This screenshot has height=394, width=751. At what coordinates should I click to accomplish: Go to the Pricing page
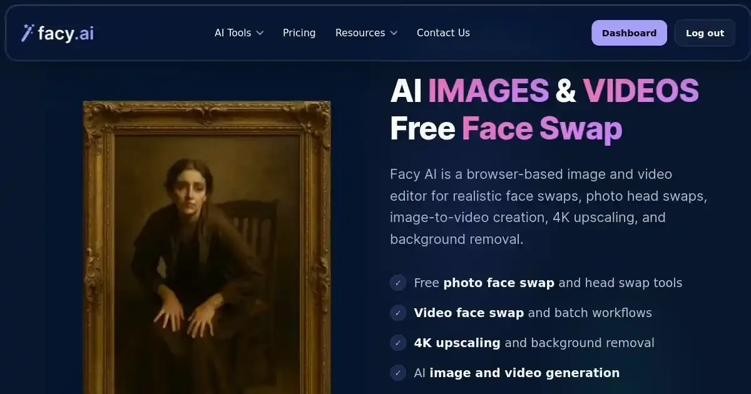[299, 33]
